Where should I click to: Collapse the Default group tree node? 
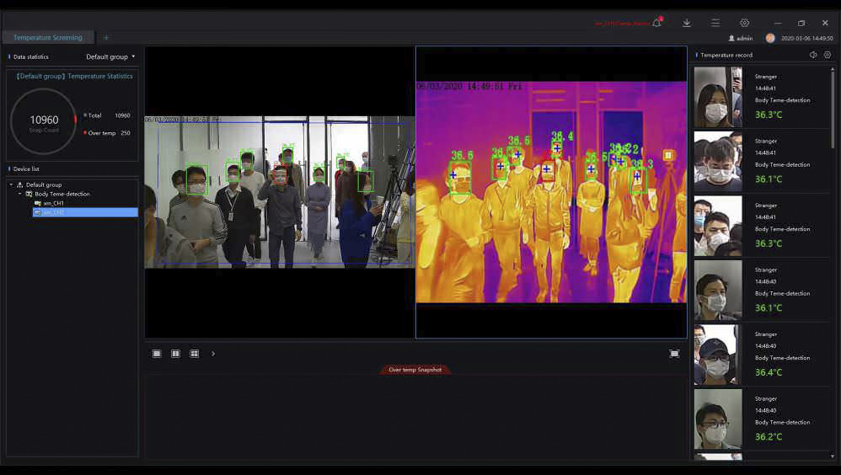12,184
